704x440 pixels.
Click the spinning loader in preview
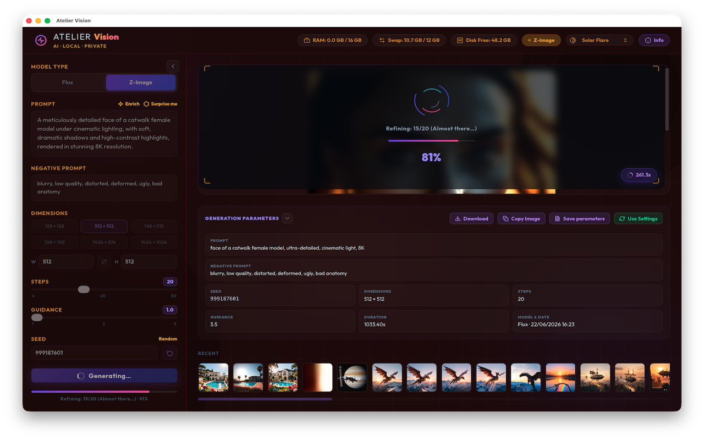431,100
